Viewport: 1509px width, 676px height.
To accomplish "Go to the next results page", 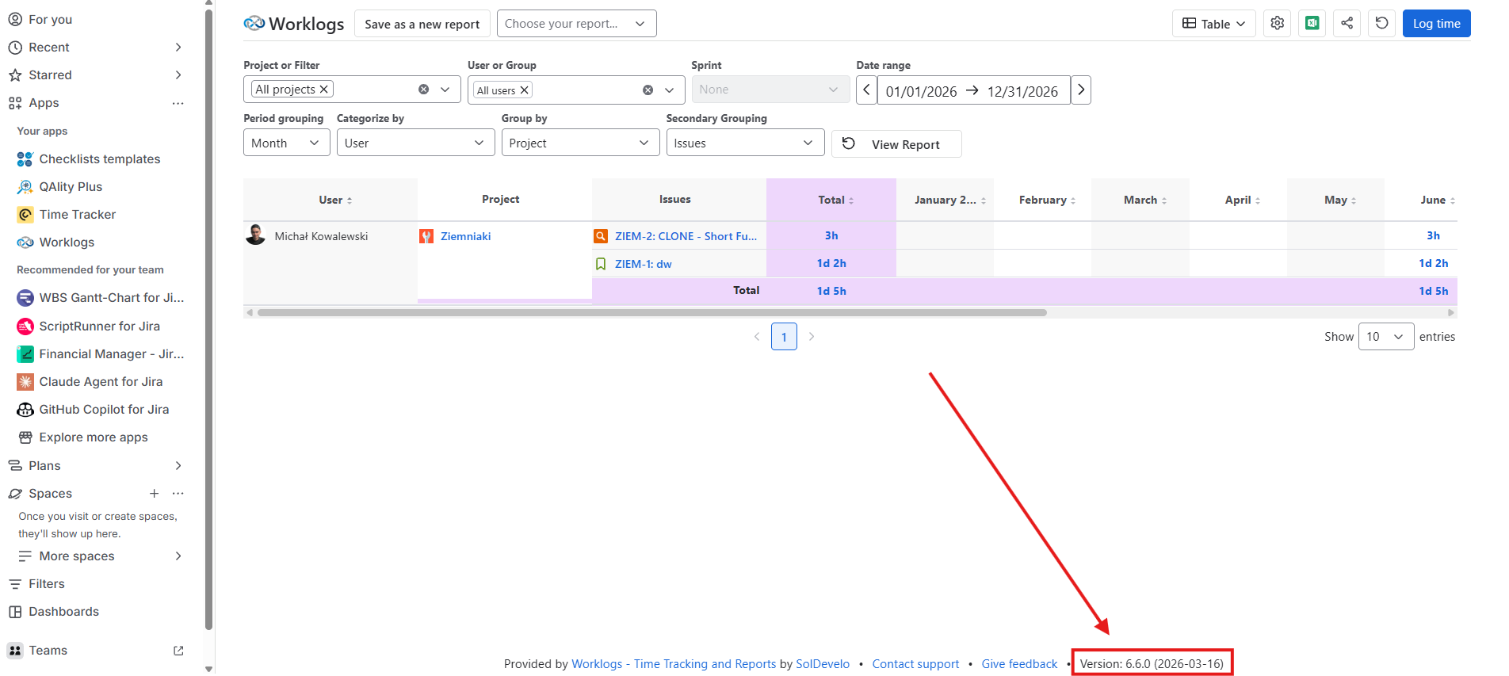I will pos(812,337).
